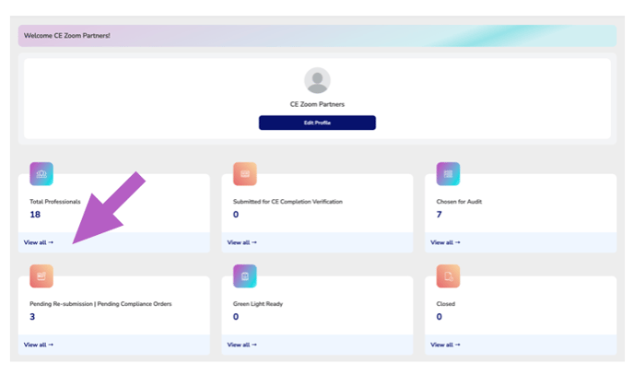
Task: Click the CE Zoom Partners profile avatar
Action: pyautogui.click(x=317, y=80)
